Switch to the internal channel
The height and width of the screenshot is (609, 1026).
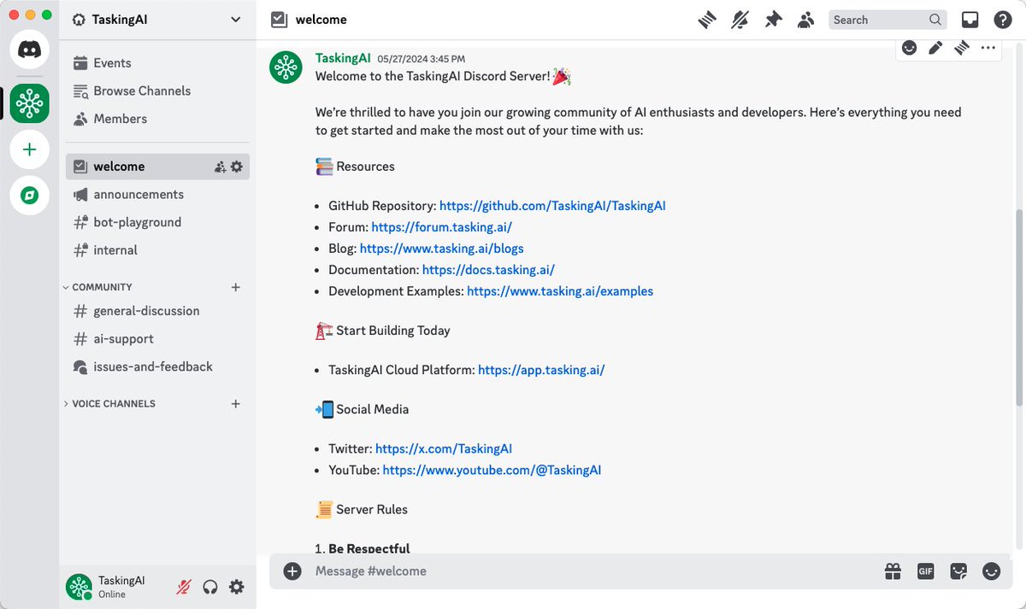(157, 250)
